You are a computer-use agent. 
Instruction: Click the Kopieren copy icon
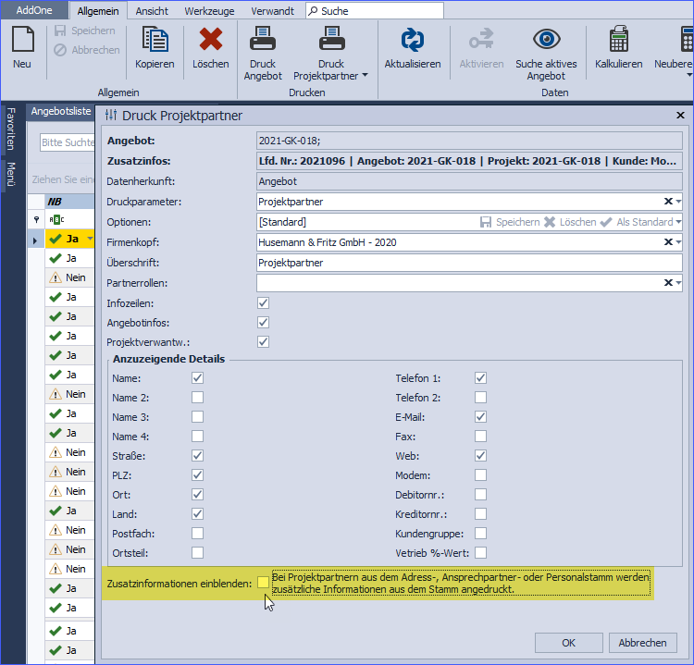(154, 40)
